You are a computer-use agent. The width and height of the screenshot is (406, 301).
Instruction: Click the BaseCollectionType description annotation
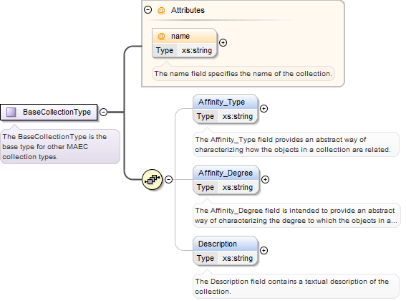(60, 147)
